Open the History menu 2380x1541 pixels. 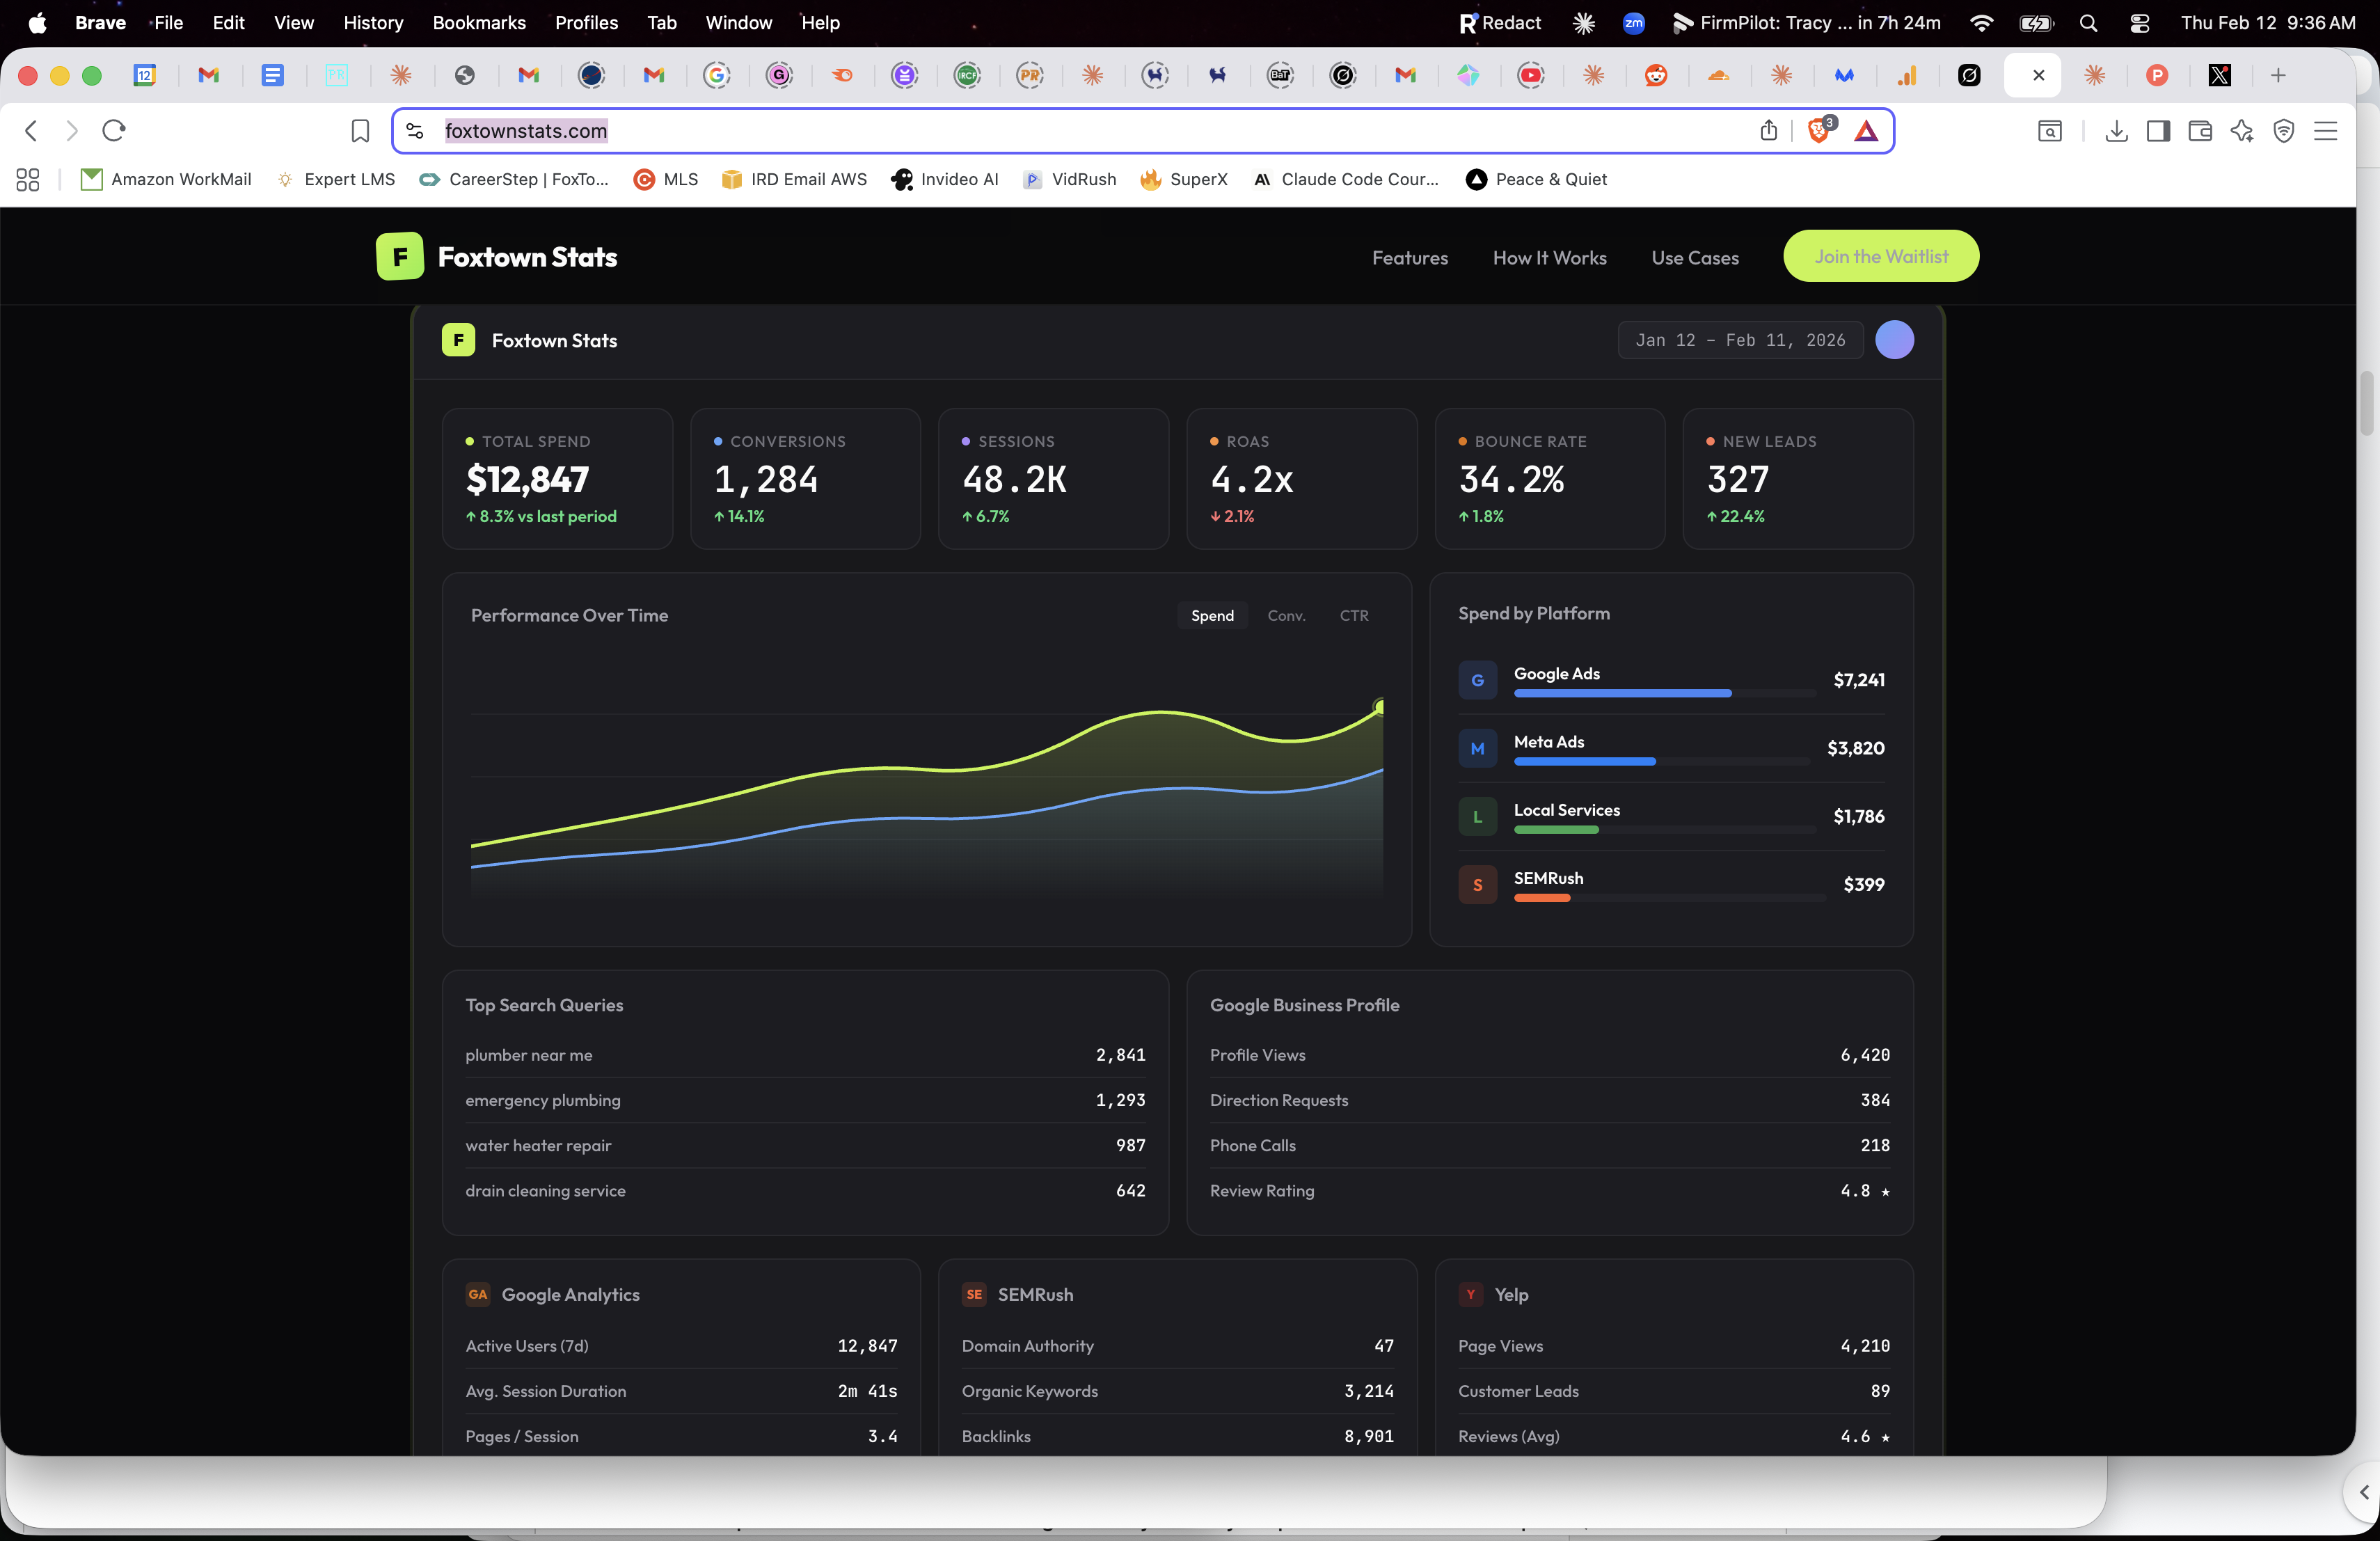pos(372,22)
